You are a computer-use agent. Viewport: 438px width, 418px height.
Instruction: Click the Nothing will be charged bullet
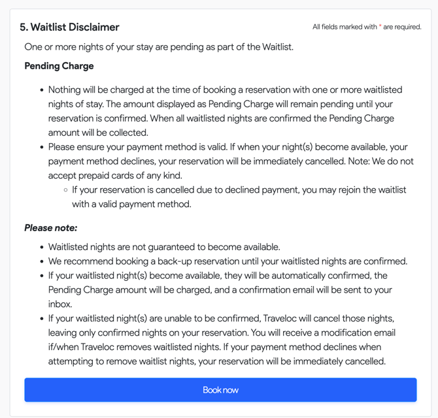pos(225,104)
